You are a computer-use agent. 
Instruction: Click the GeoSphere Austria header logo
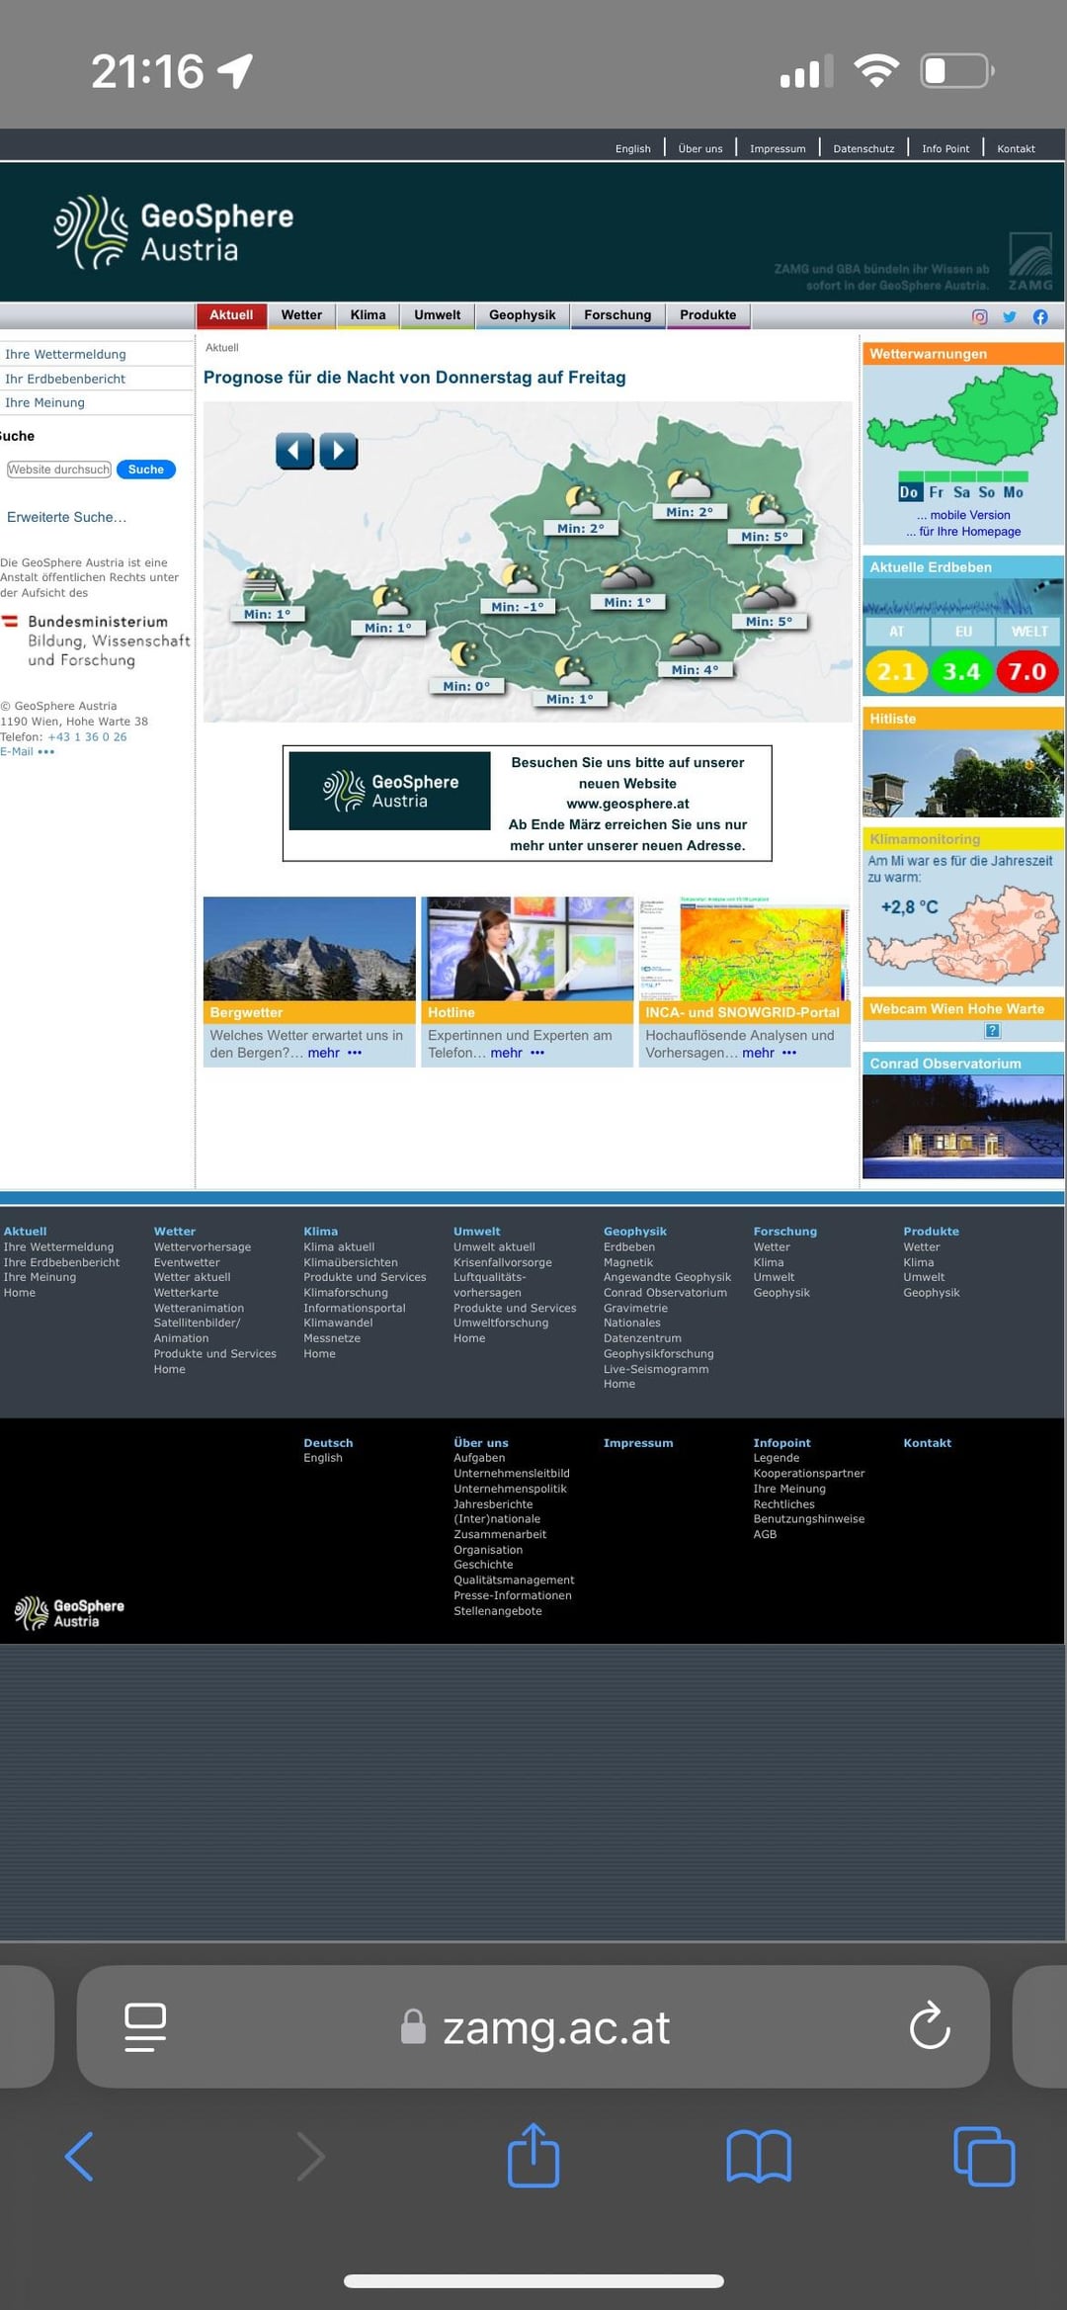pyautogui.click(x=174, y=232)
